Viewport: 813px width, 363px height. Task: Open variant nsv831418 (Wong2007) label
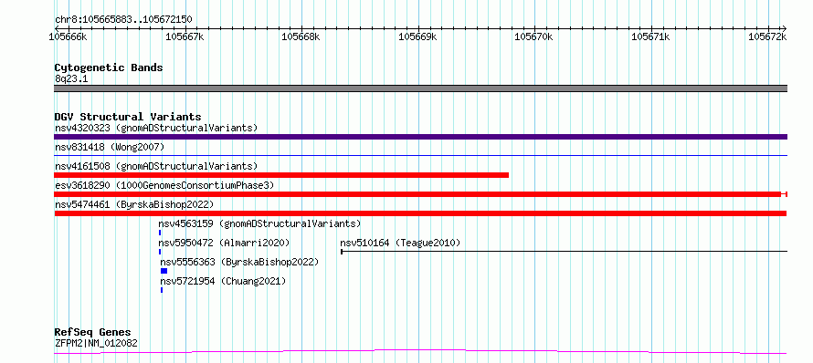[x=110, y=147]
